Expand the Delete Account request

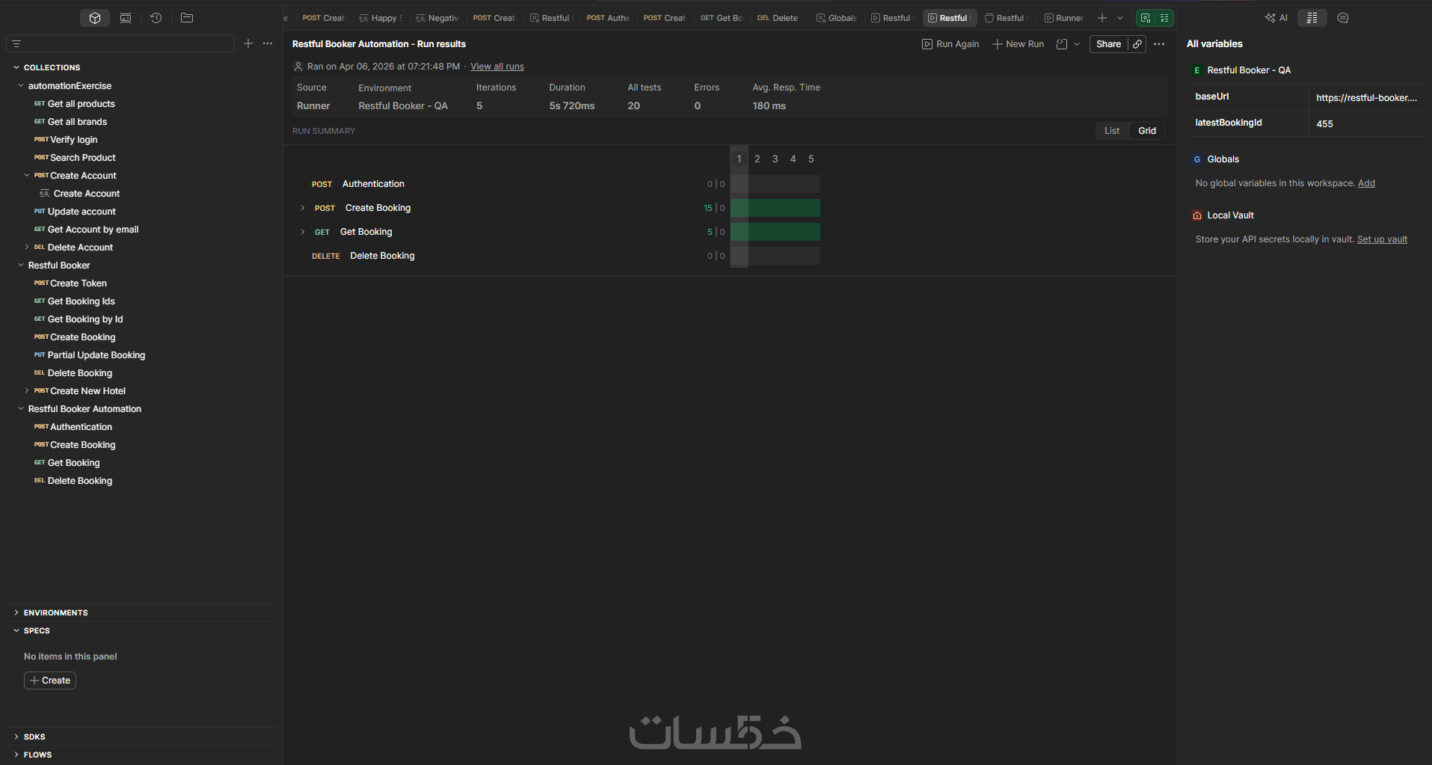click(x=27, y=248)
